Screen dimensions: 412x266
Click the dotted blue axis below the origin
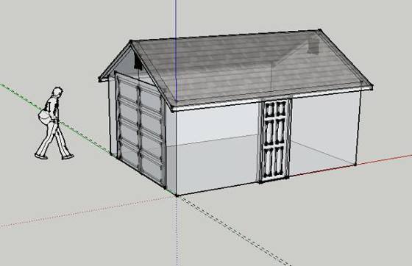(x=177, y=231)
